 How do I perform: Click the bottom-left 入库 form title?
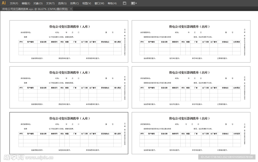(x=70, y=118)
